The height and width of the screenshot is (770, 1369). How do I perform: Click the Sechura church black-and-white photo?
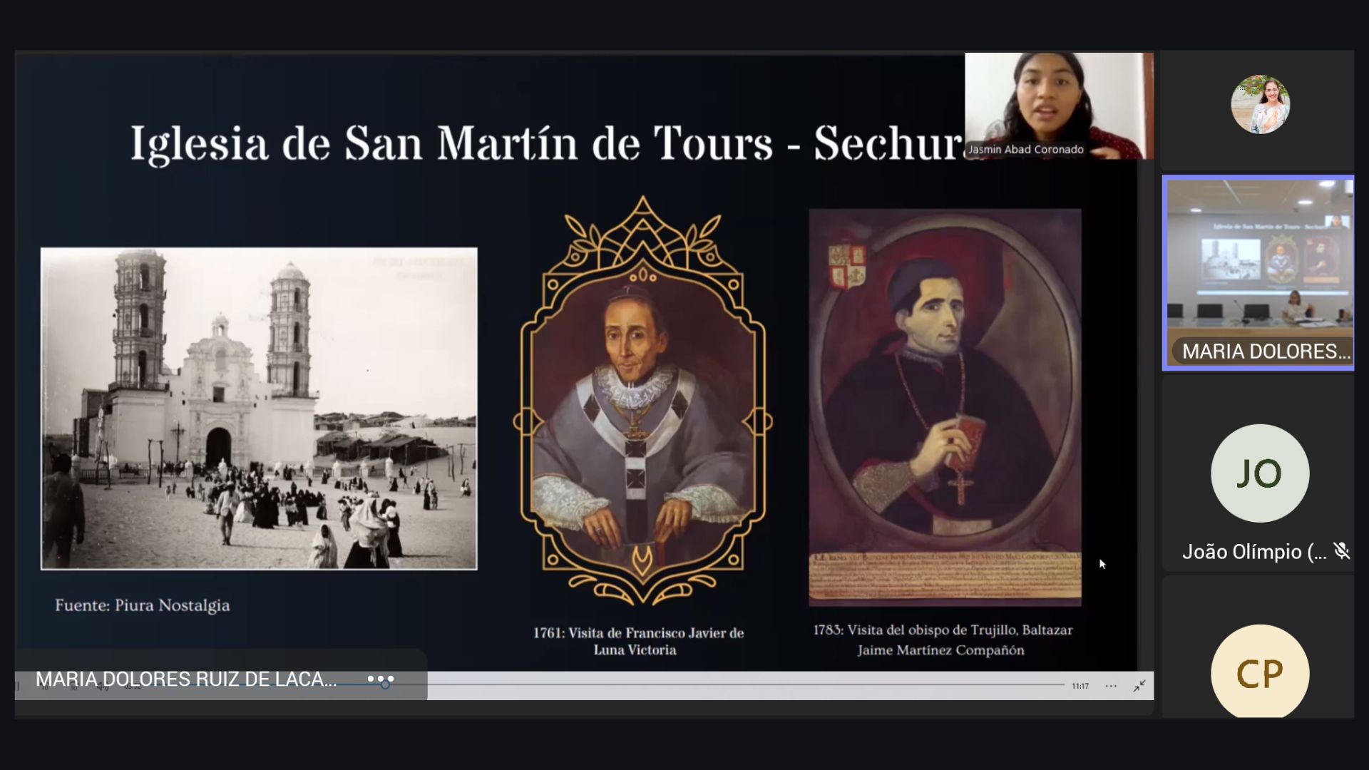click(x=259, y=408)
